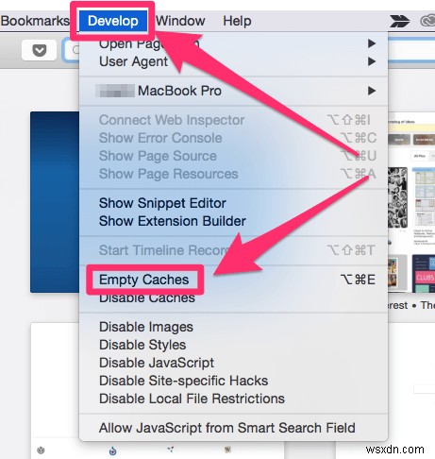Select Disable JavaScript option
The width and height of the screenshot is (435, 459).
[233, 363]
